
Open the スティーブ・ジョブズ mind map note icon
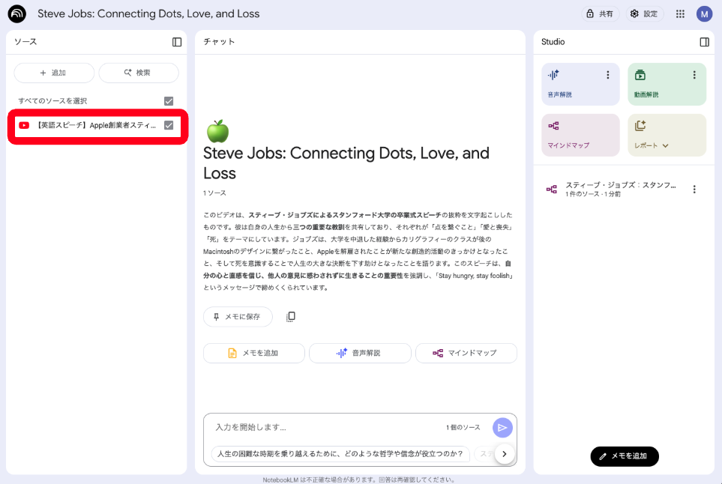pyautogui.click(x=552, y=189)
